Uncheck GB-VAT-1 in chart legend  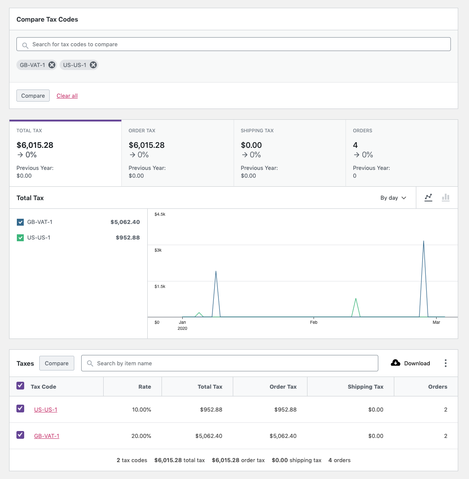(20, 222)
